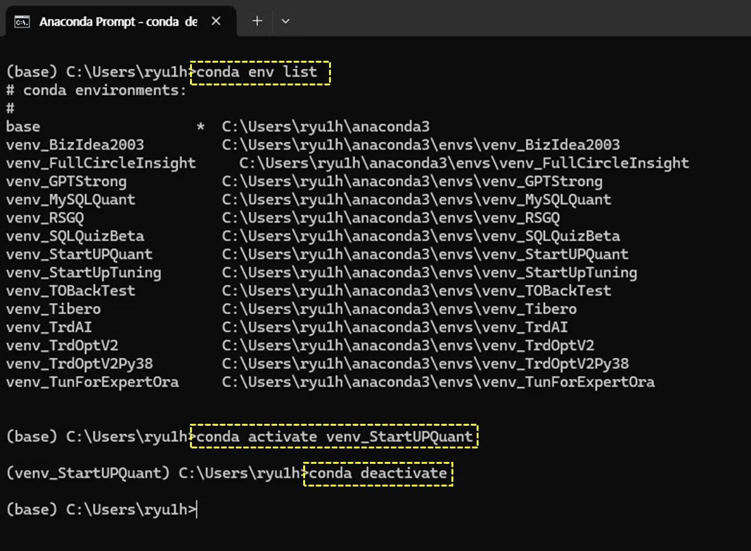The width and height of the screenshot is (751, 551).
Task: Click the envs\venv_BizIdea2003 path
Action: click(421, 145)
